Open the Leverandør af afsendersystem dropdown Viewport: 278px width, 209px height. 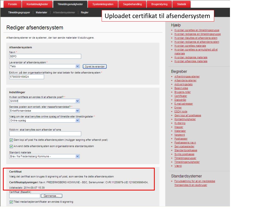45,66
